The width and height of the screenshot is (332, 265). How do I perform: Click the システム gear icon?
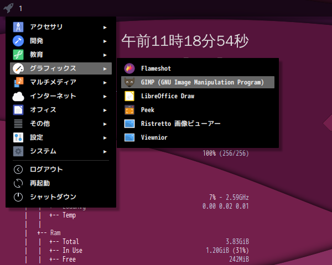18,151
